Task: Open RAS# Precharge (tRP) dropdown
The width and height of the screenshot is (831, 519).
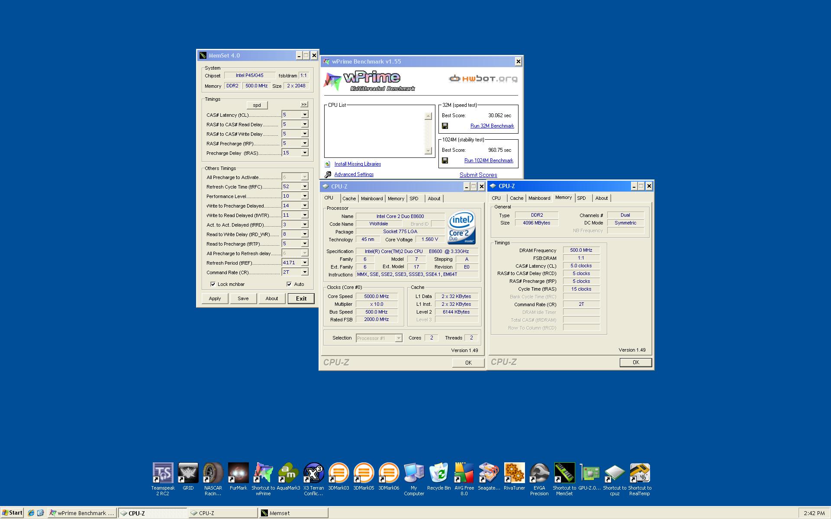Action: click(305, 143)
